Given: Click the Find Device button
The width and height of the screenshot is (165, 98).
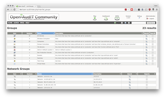Looking at the screenshot, I should click(x=151, y=23).
